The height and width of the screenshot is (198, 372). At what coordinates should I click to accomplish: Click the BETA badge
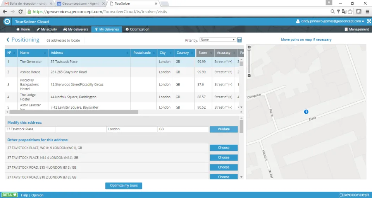pyautogui.click(x=10, y=195)
